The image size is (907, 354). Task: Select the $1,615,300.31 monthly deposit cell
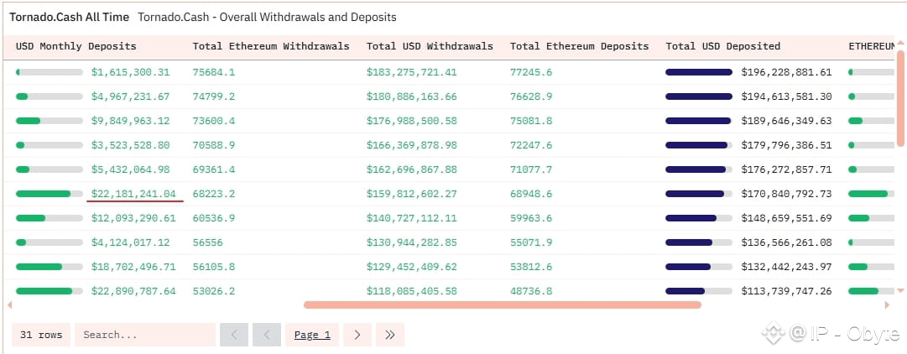coord(131,72)
